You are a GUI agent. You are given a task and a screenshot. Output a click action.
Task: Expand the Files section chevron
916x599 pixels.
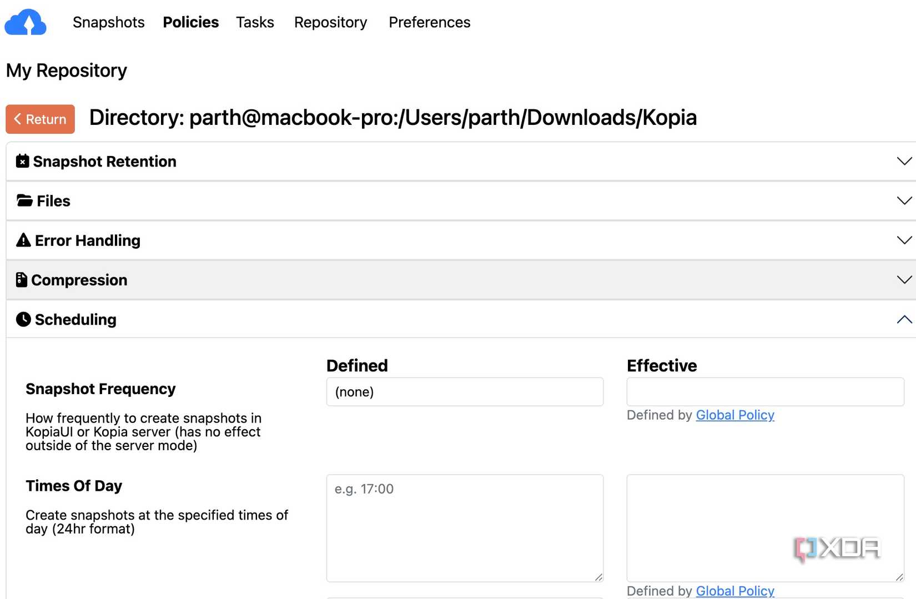(904, 200)
